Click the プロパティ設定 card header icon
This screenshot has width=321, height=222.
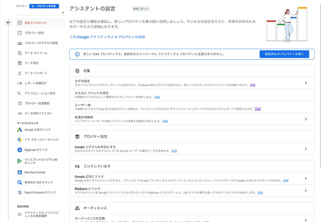(x=77, y=137)
